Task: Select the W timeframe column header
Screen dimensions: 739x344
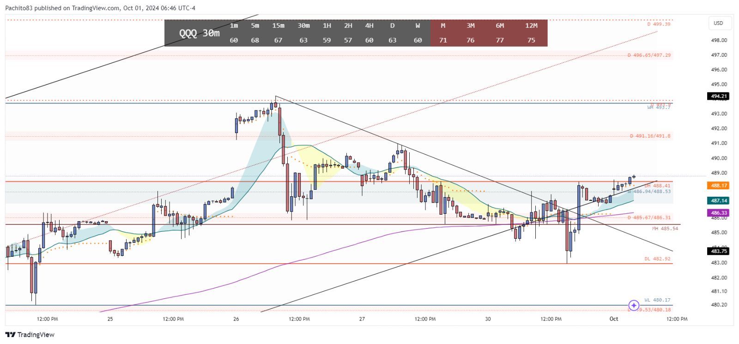Action: [418, 26]
